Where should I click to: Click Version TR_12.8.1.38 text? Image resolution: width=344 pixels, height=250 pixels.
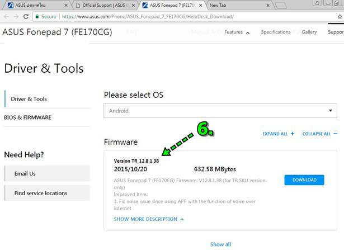point(136,161)
